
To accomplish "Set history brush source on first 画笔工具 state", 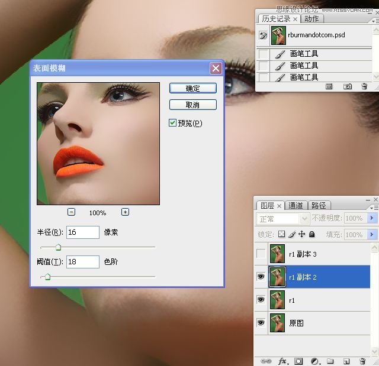I will tap(263, 54).
